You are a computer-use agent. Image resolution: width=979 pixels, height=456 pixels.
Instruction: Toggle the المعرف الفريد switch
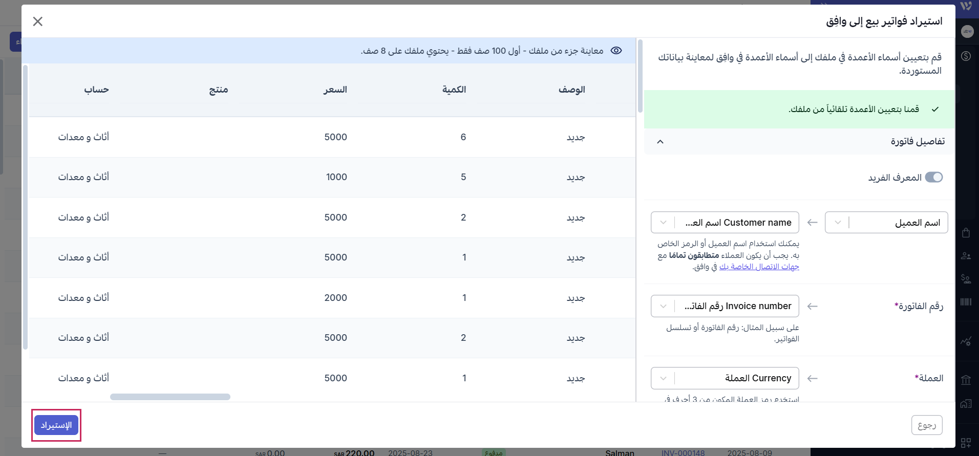pyautogui.click(x=933, y=177)
